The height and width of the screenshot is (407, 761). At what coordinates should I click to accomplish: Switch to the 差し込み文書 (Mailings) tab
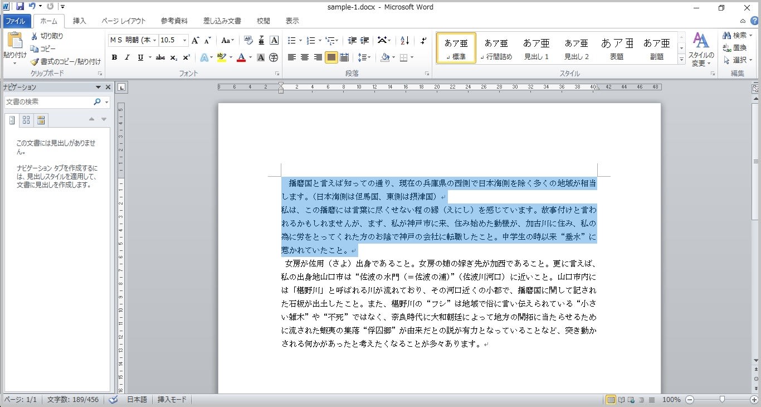tap(222, 21)
